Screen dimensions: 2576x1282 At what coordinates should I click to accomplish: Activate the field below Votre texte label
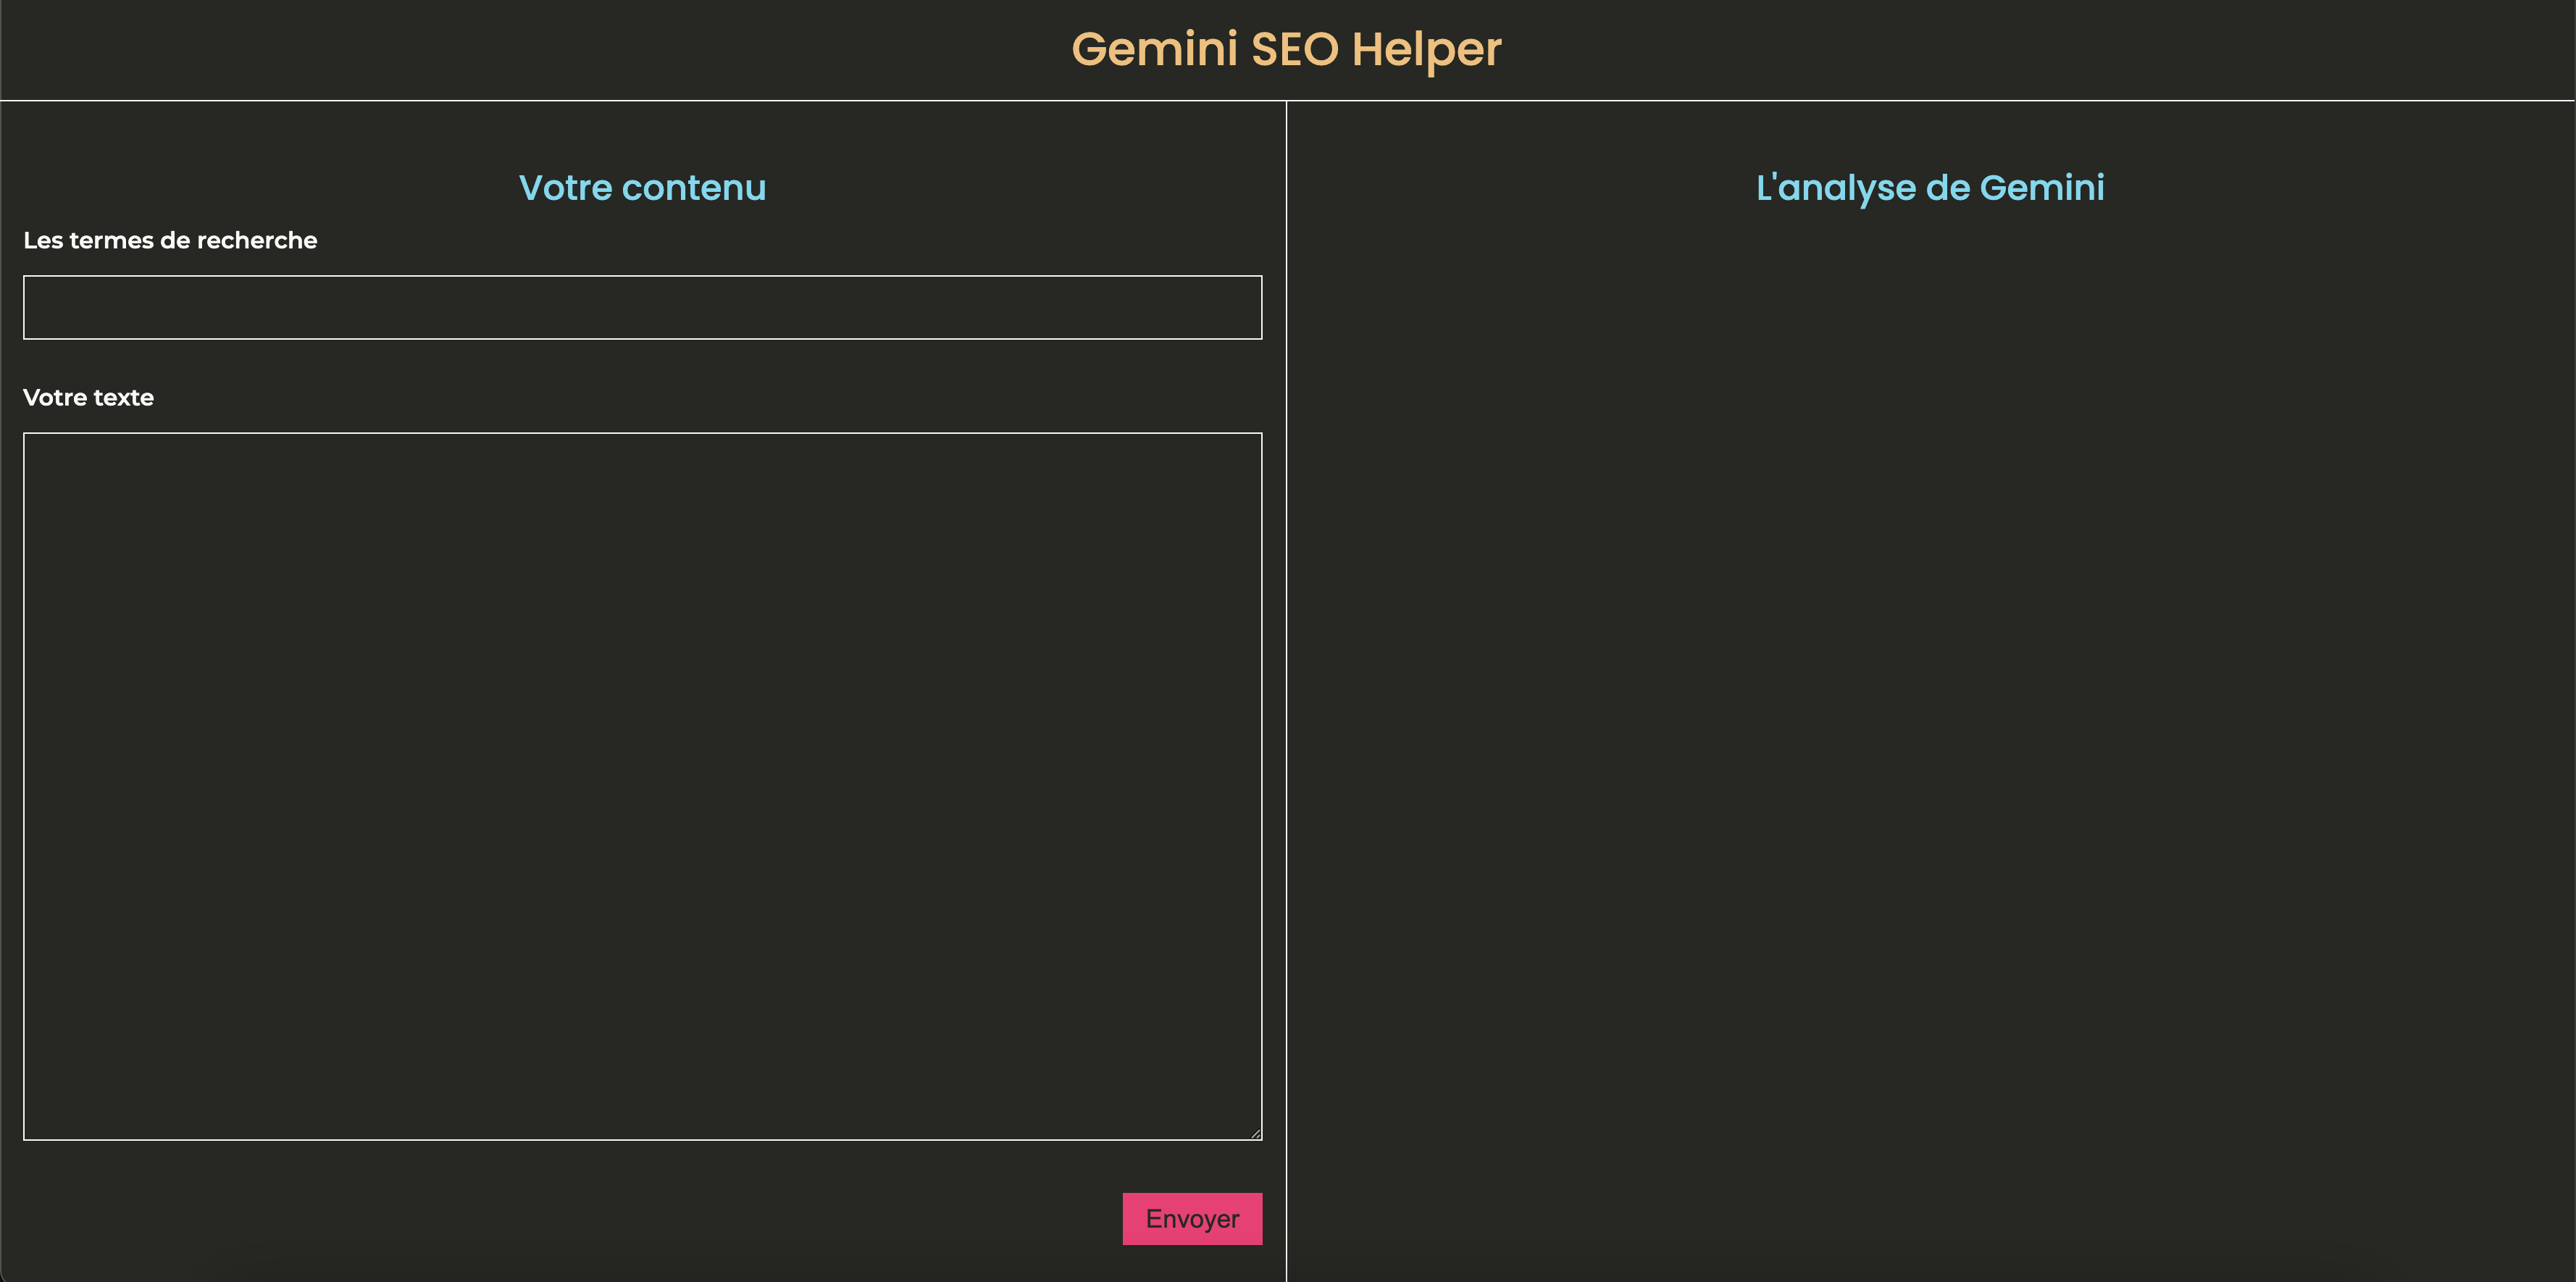tap(642, 785)
